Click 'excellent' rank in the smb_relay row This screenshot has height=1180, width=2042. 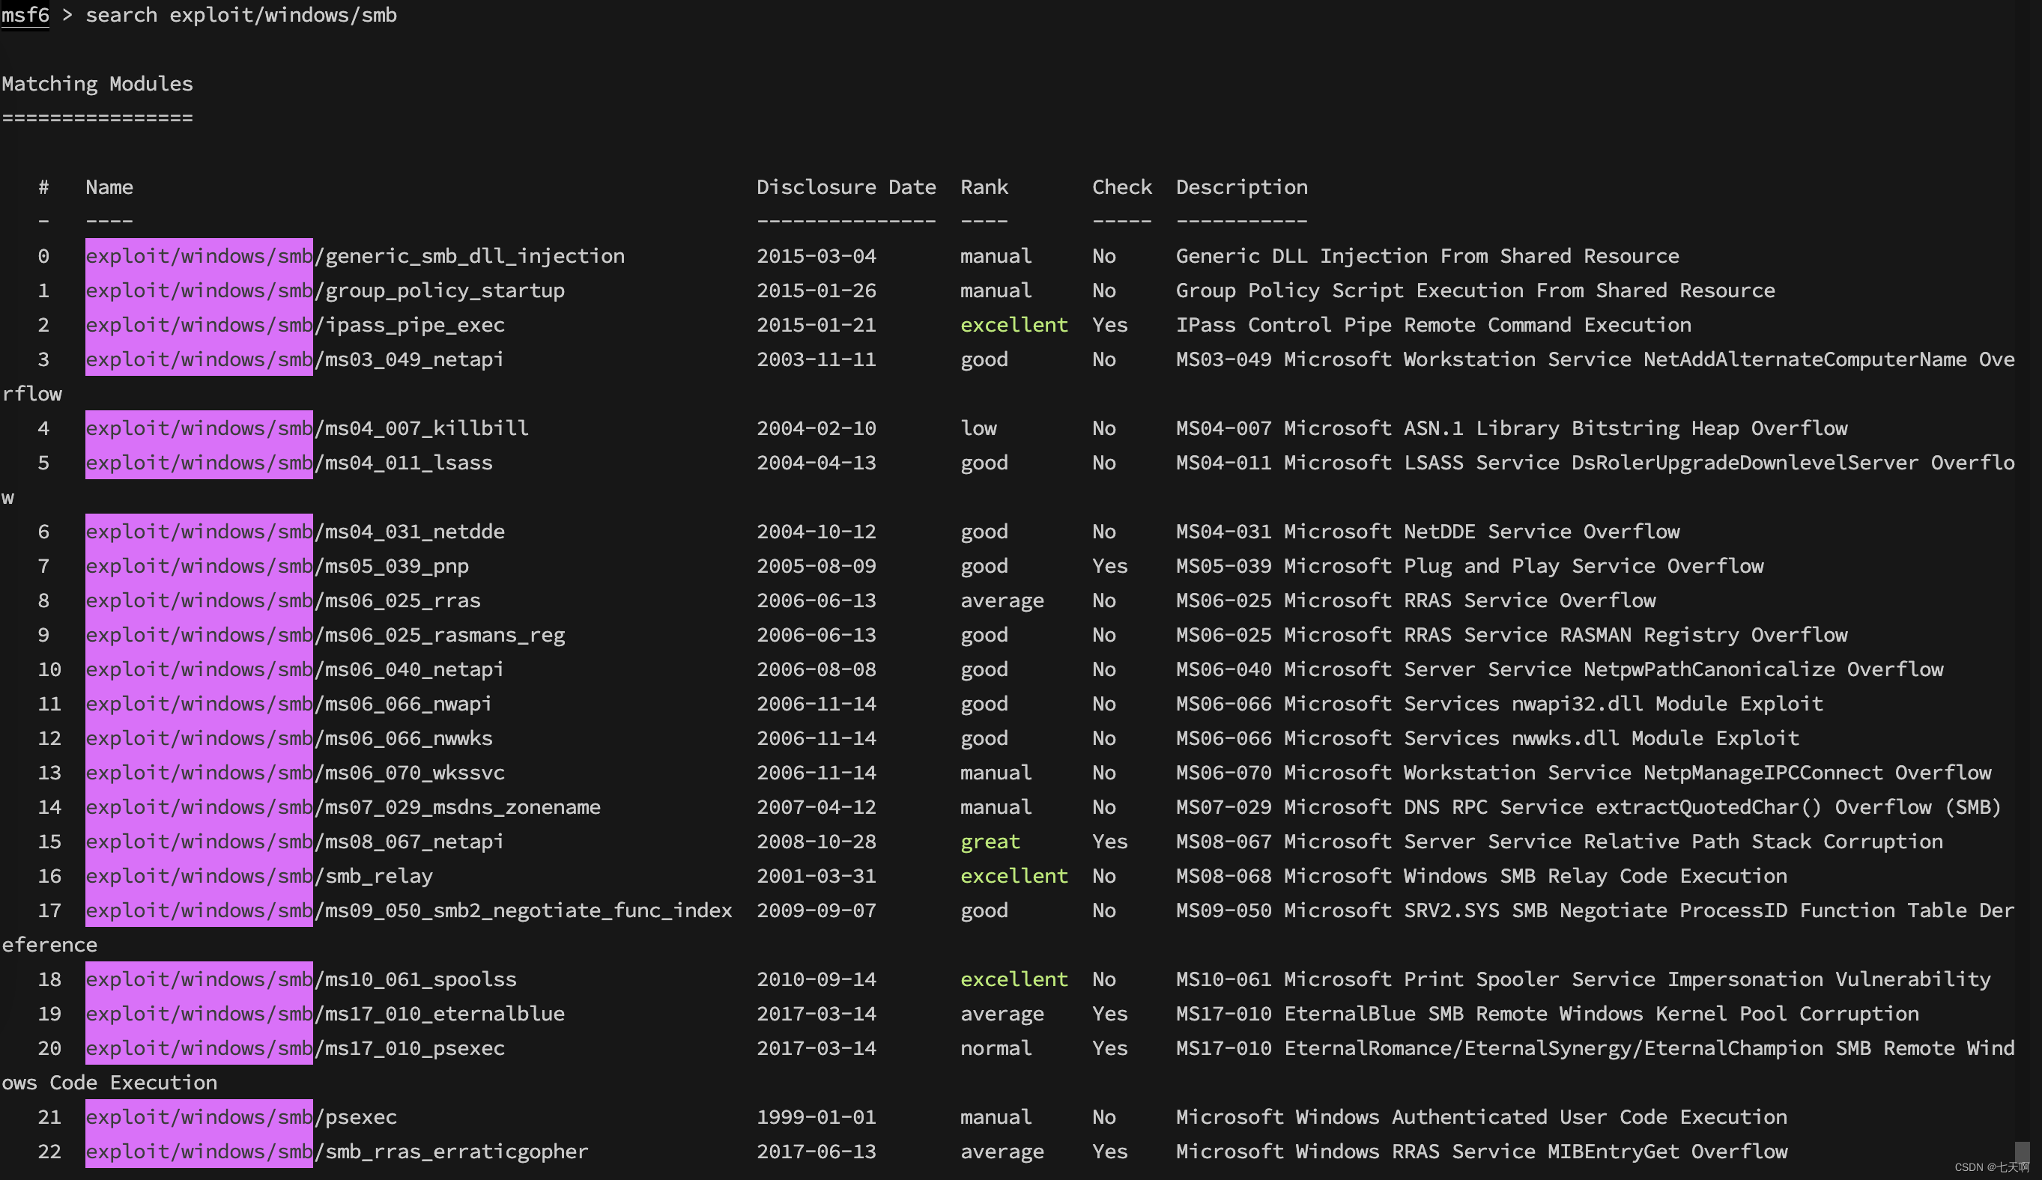[x=1014, y=875]
